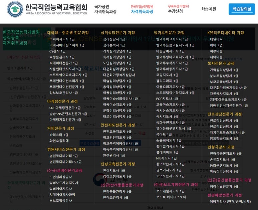Choose 음악심리상담사 1급
Screen dimensions: 258x210
[117, 87]
